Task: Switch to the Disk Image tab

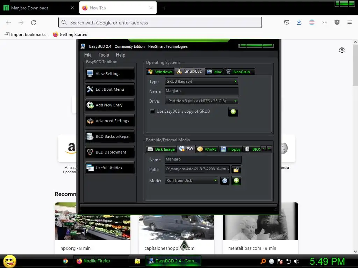Action: coord(161,149)
